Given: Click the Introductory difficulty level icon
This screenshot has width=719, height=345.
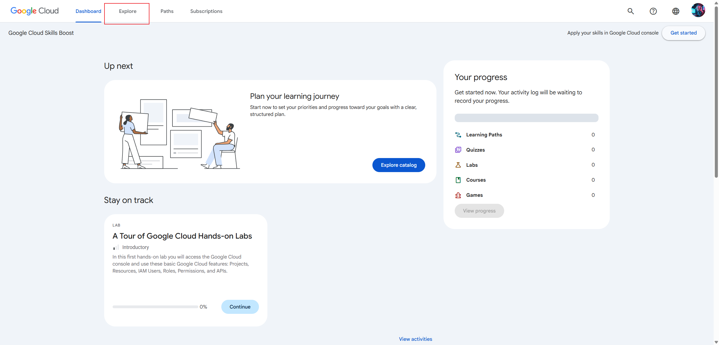Looking at the screenshot, I should point(116,247).
